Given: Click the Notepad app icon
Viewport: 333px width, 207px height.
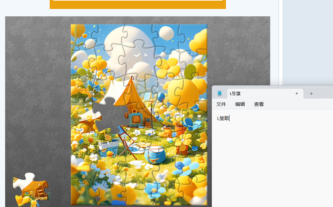Looking at the screenshot, I should (x=220, y=93).
